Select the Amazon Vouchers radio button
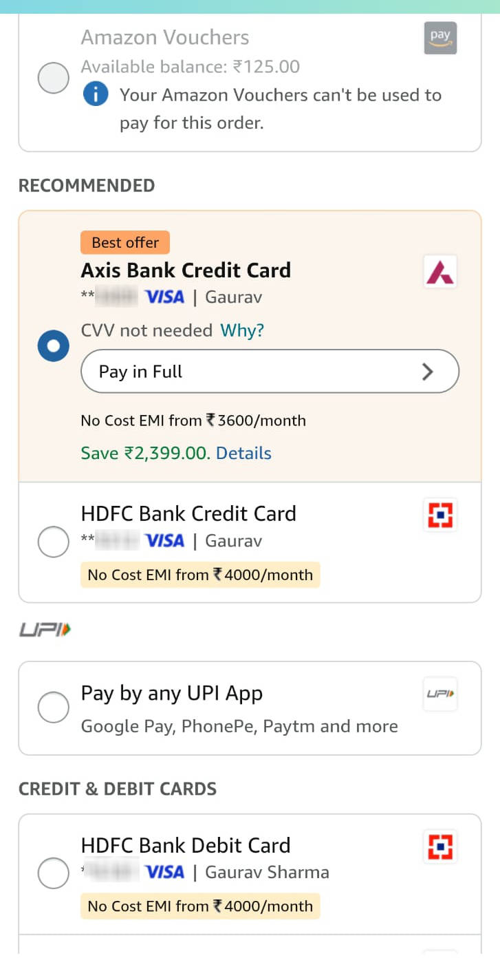This screenshot has height=958, width=500. pyautogui.click(x=54, y=78)
